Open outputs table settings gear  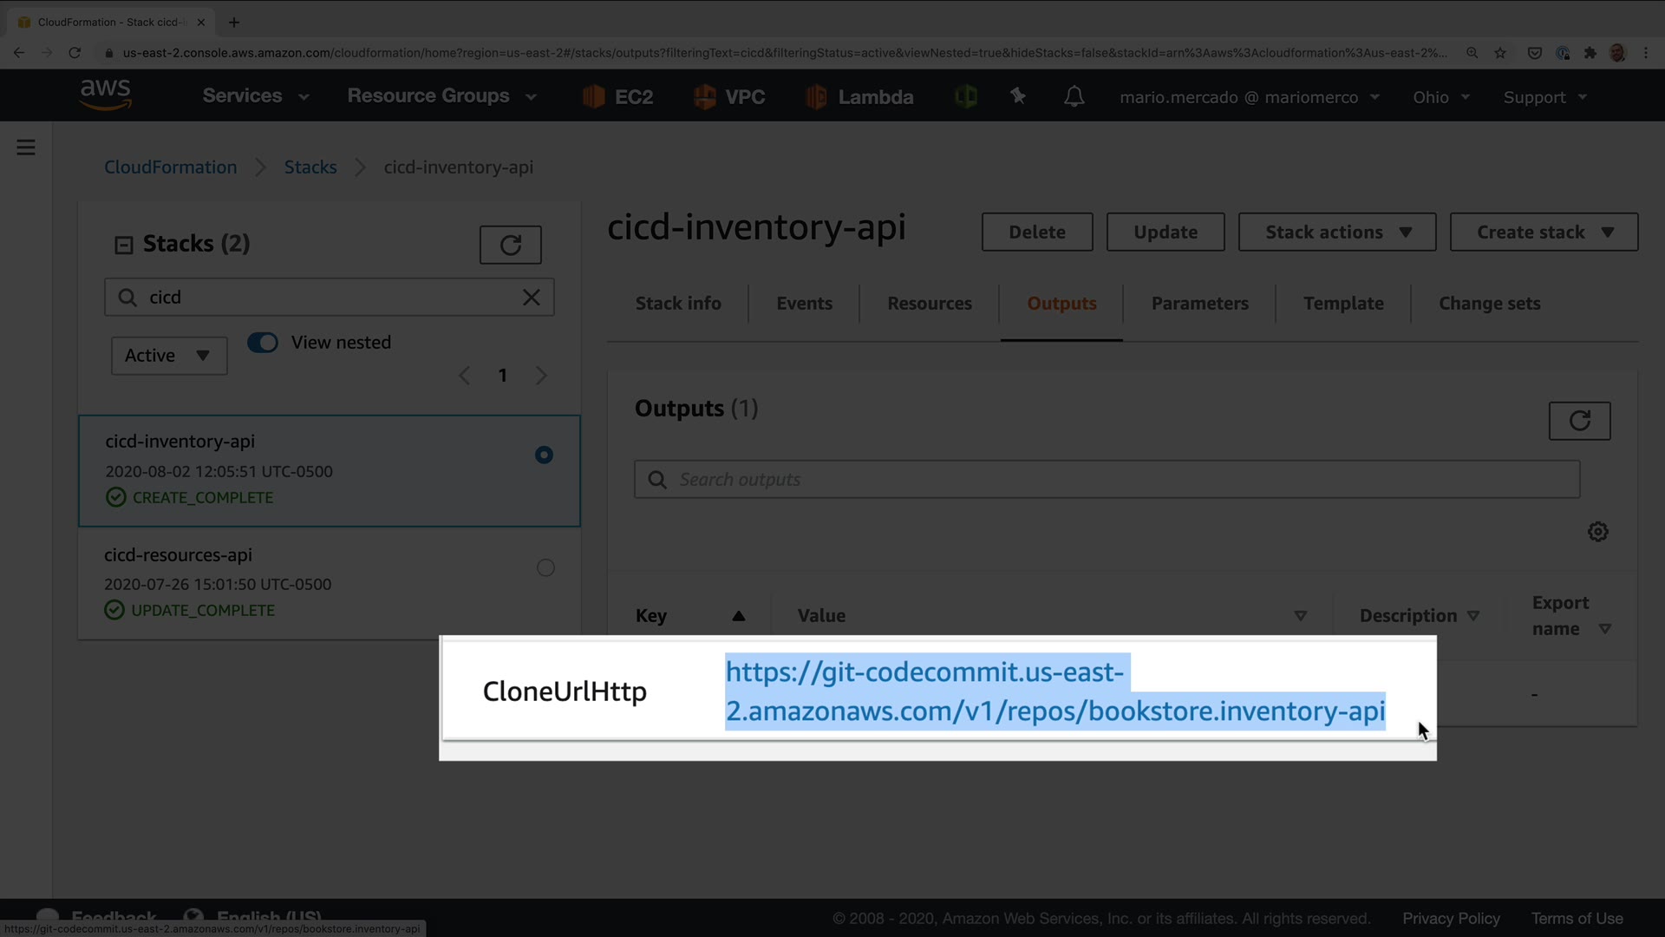click(1597, 532)
